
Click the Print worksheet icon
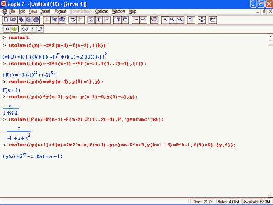click(x=36, y=20)
